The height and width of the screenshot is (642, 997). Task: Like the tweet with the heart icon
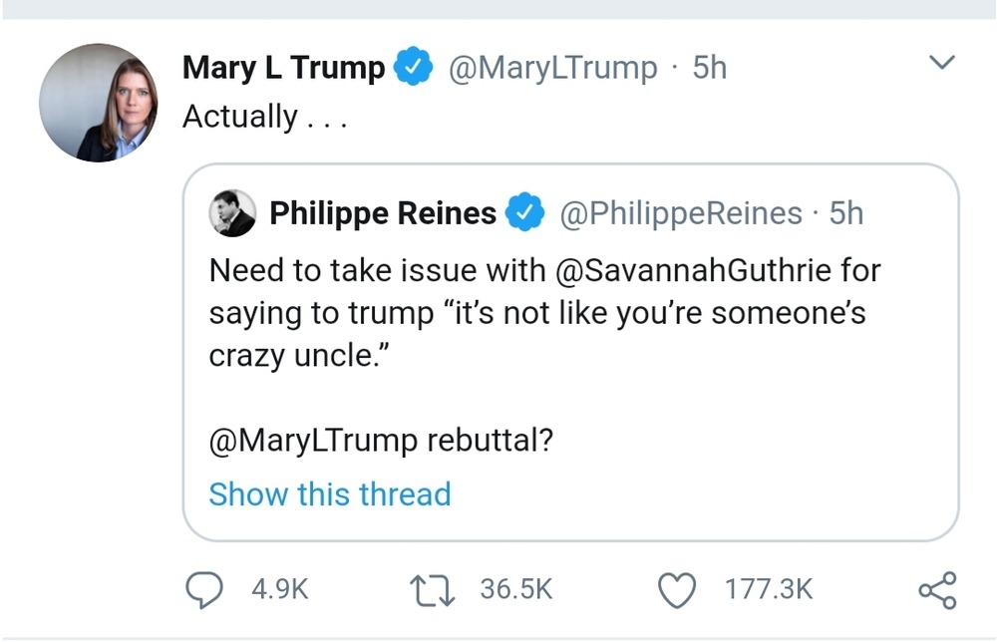(x=677, y=590)
